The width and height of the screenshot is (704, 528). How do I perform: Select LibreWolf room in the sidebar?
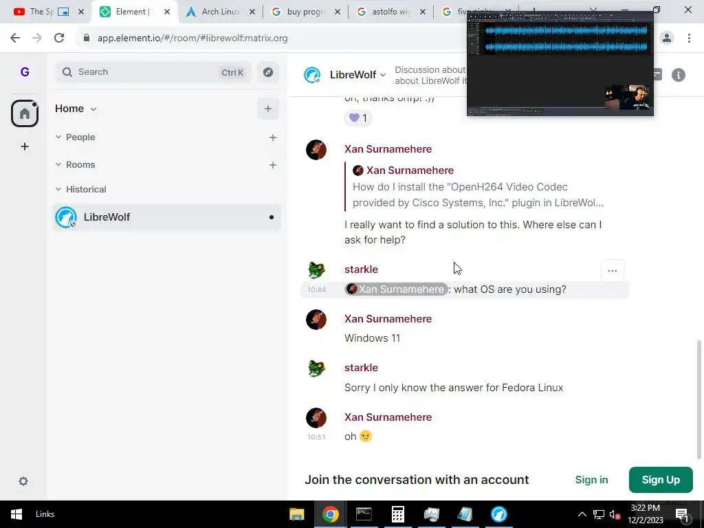[166, 217]
